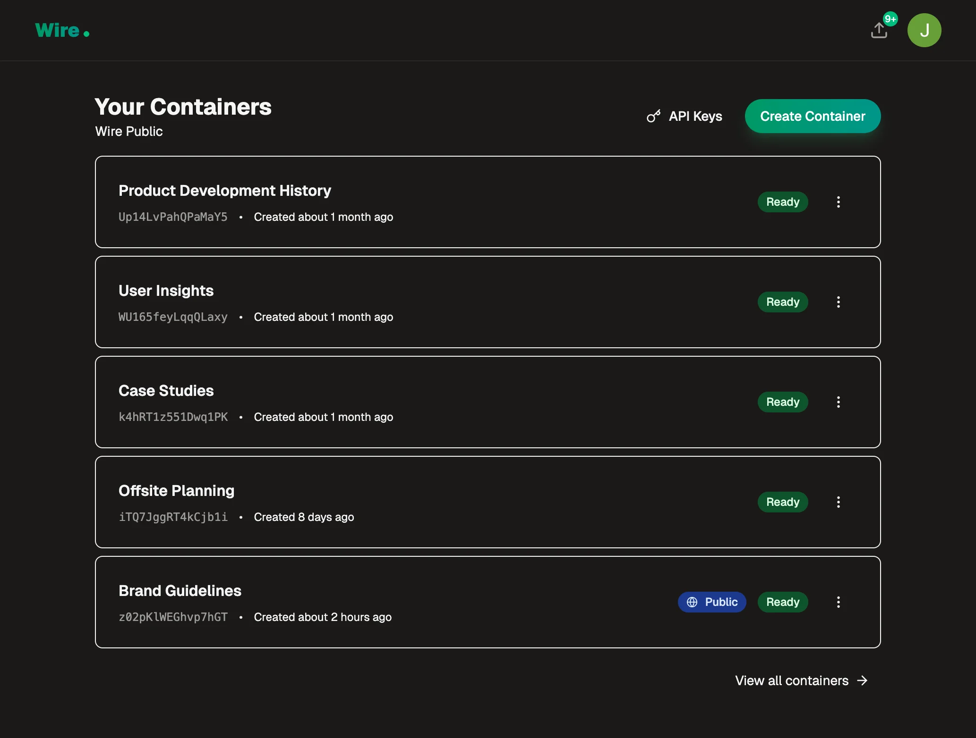The image size is (976, 738).
Task: Open the upload icon in the header
Action: pos(879,29)
